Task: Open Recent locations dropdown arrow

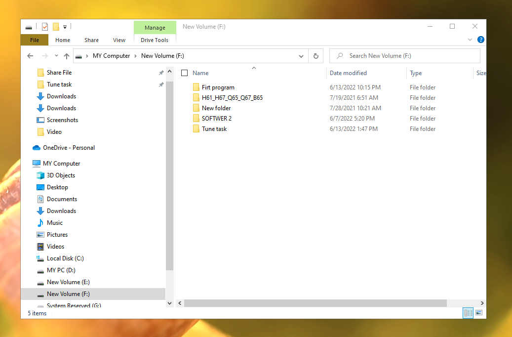Action: [x=56, y=56]
